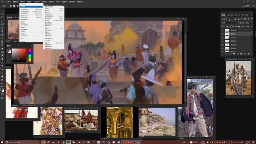
Task: Click the create new layer icon
Action: coord(245,54)
